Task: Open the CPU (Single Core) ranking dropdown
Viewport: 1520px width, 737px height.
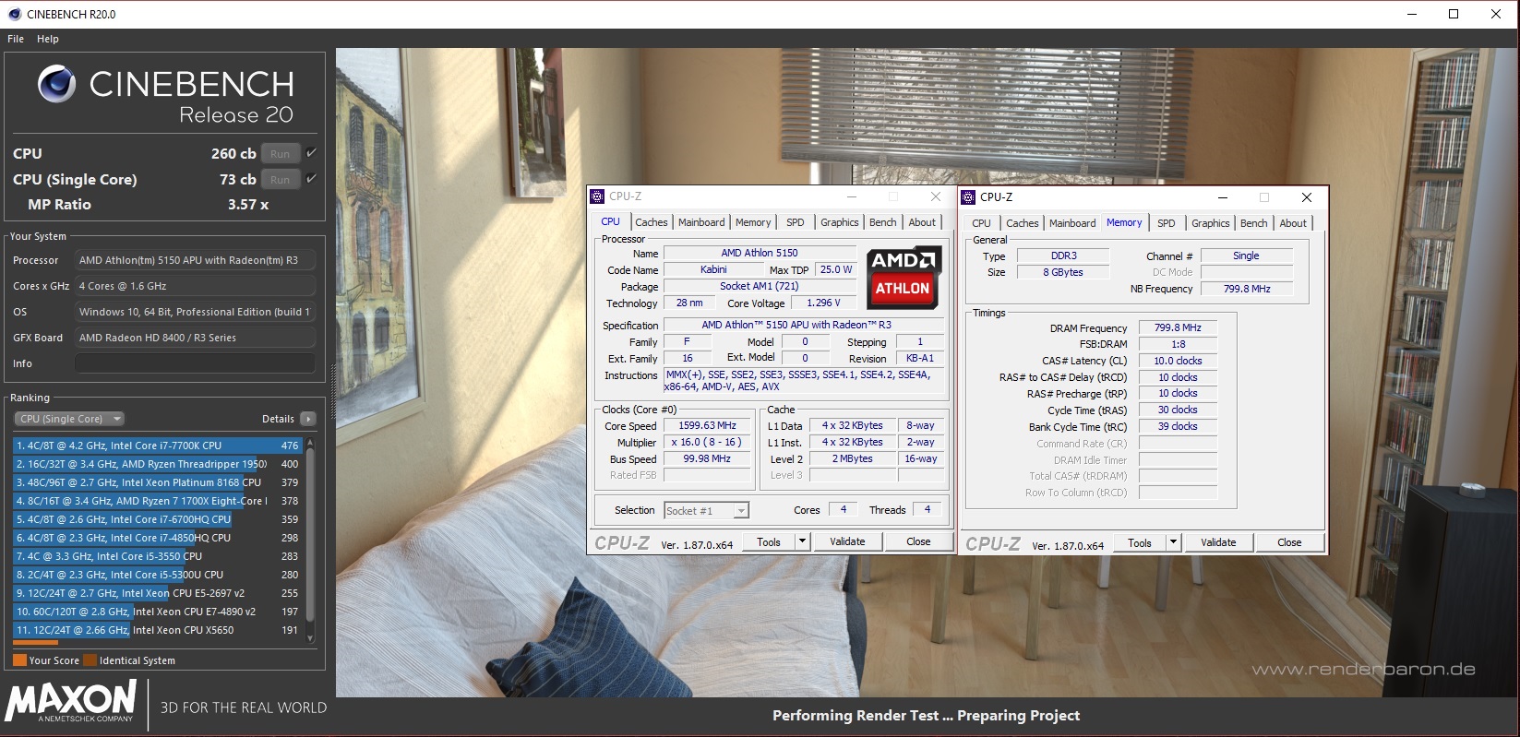Action: (x=69, y=419)
